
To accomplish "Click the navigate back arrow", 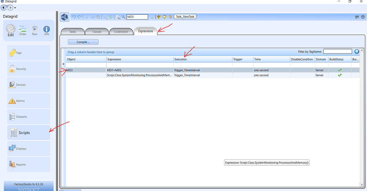I will tap(4, 8).
